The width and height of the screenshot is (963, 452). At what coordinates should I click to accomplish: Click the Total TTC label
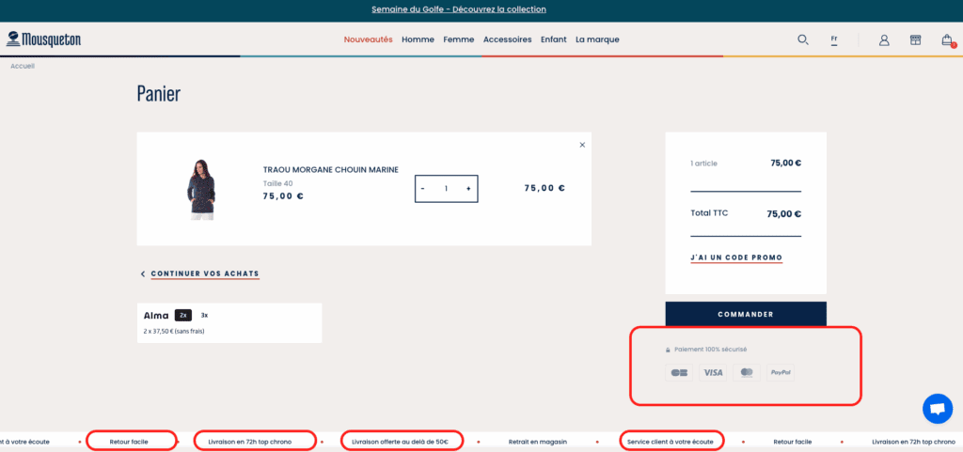coord(709,213)
